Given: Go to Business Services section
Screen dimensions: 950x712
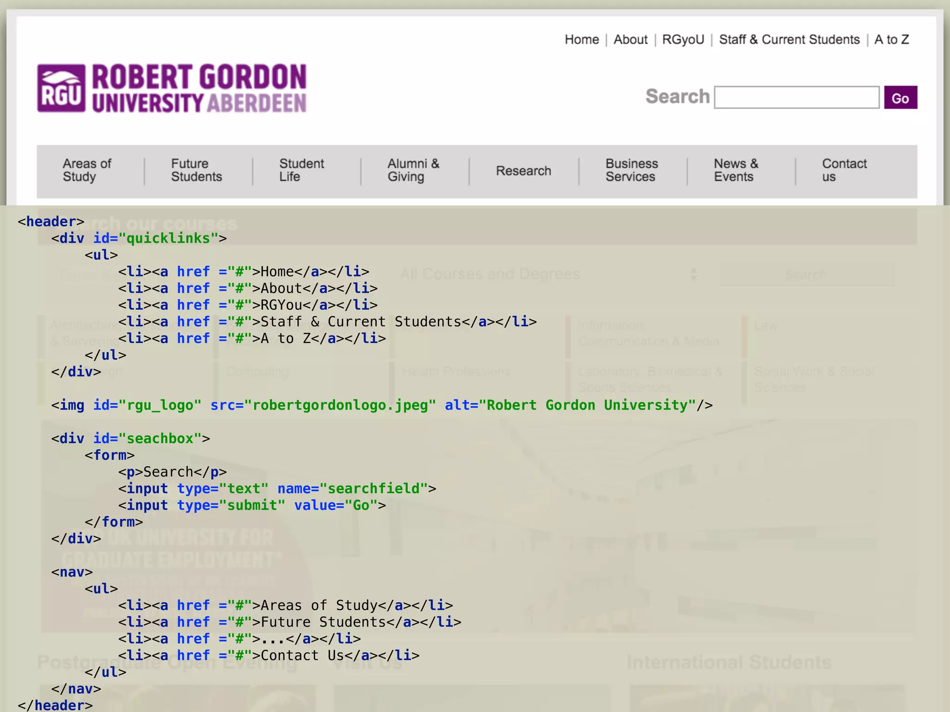Looking at the screenshot, I should click(631, 170).
